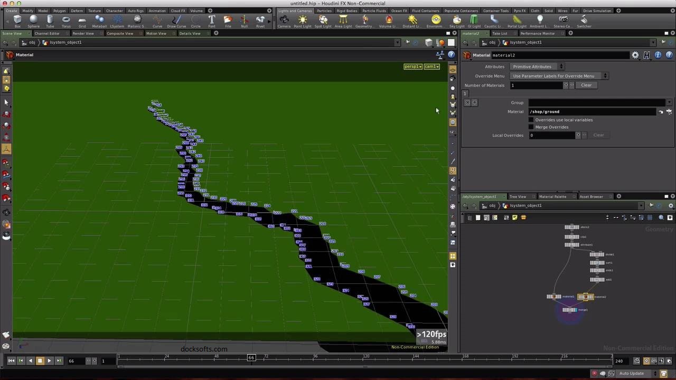Create a GI Light
This screenshot has height=380, width=676.
[474, 21]
